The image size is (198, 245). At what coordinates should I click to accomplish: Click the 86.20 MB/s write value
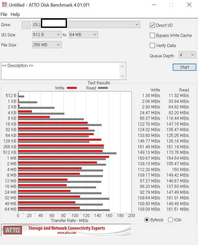150,187
